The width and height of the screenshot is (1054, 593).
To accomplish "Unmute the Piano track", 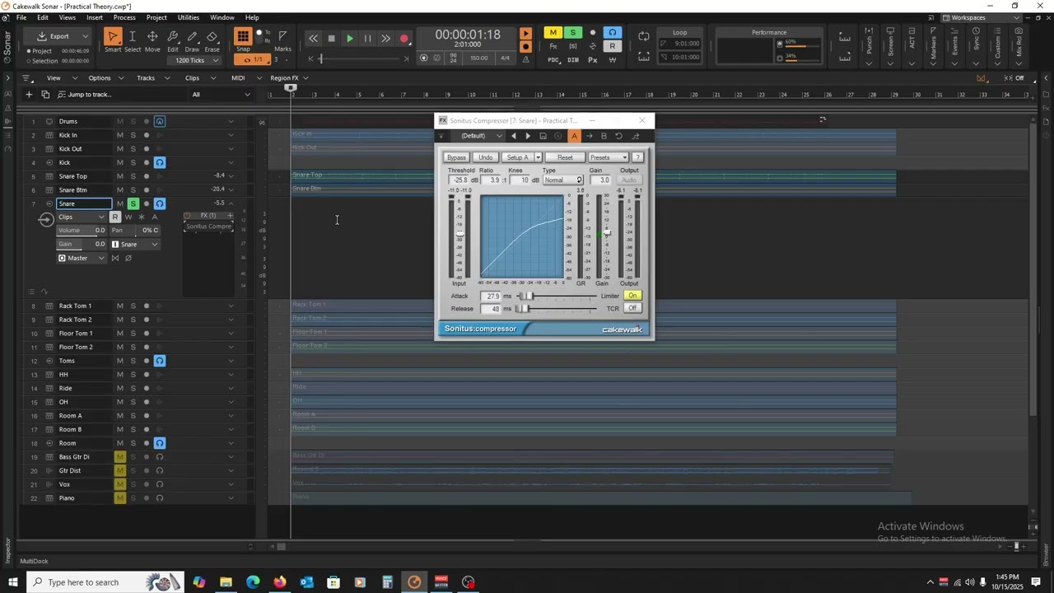I will 119,498.
